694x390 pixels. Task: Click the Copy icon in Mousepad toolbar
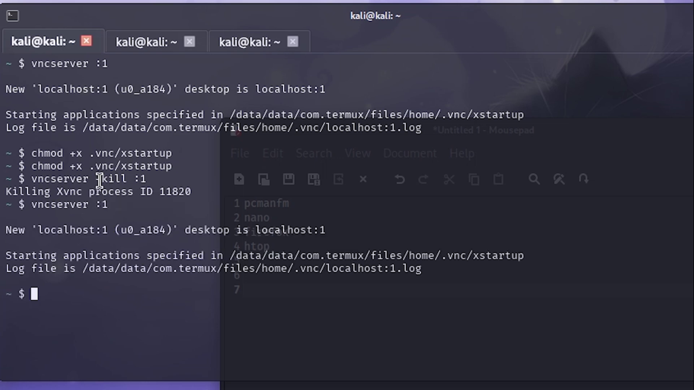[474, 179]
